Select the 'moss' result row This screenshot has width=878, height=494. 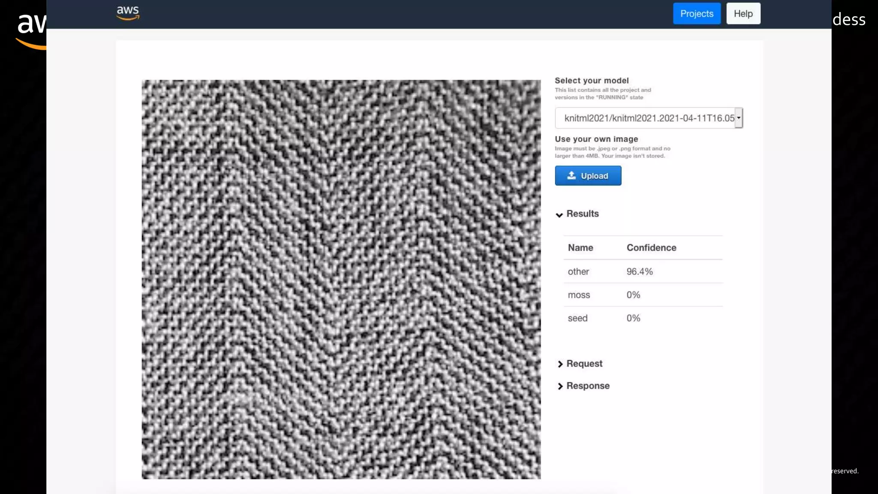point(579,295)
